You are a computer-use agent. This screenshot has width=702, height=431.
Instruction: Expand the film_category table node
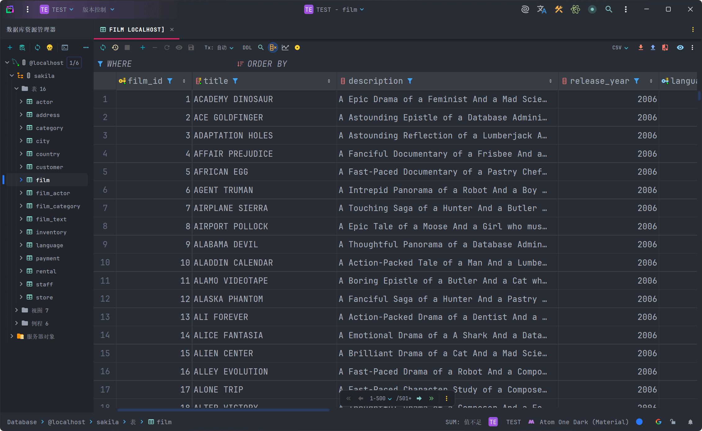[x=21, y=206]
